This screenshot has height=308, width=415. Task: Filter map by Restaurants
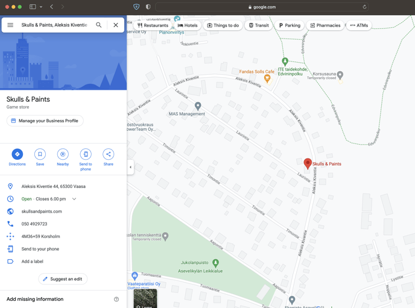click(153, 25)
